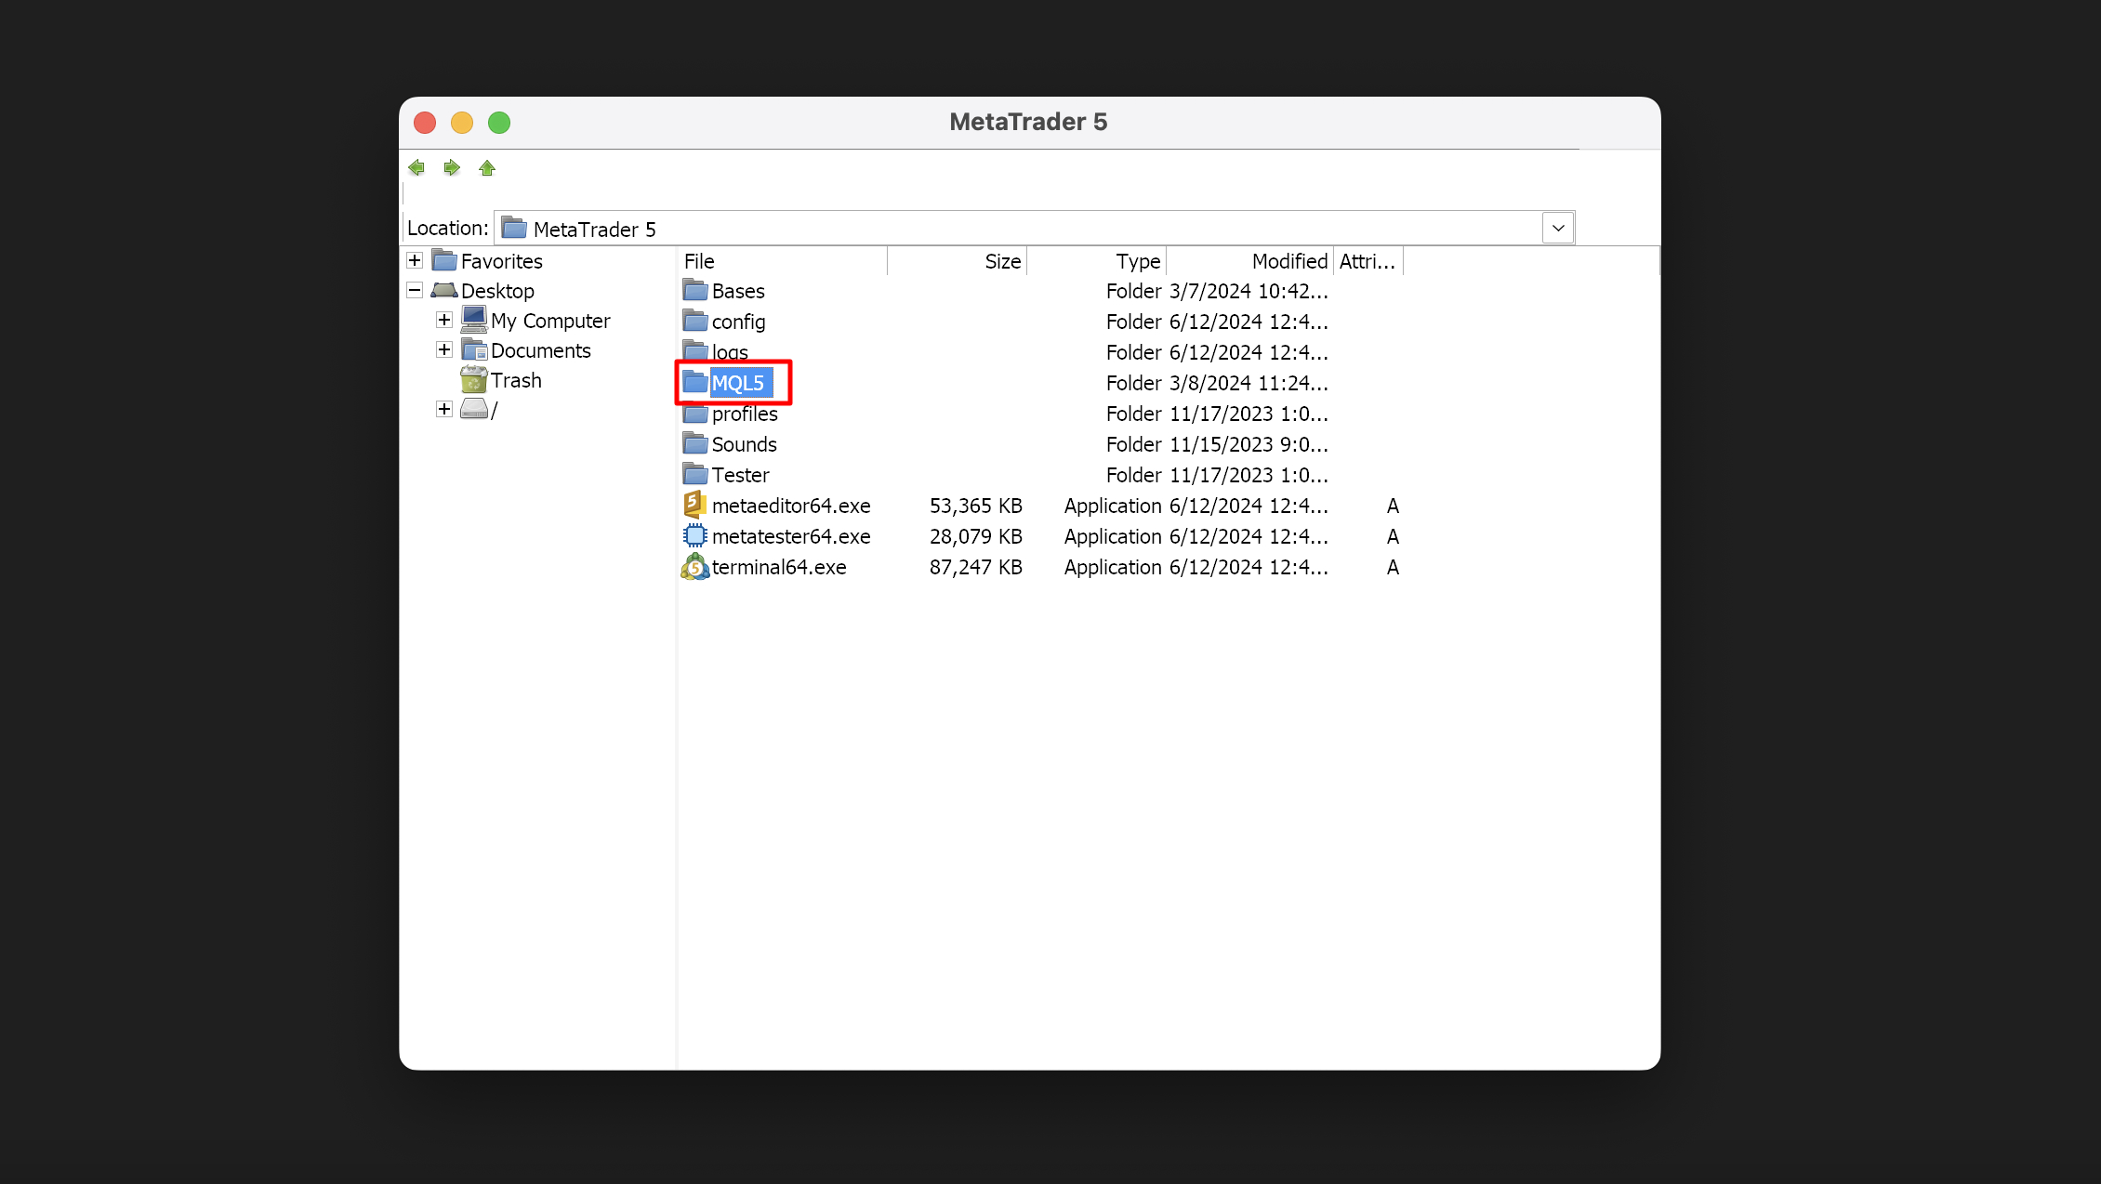Sort by the Modified column header

click(x=1250, y=261)
